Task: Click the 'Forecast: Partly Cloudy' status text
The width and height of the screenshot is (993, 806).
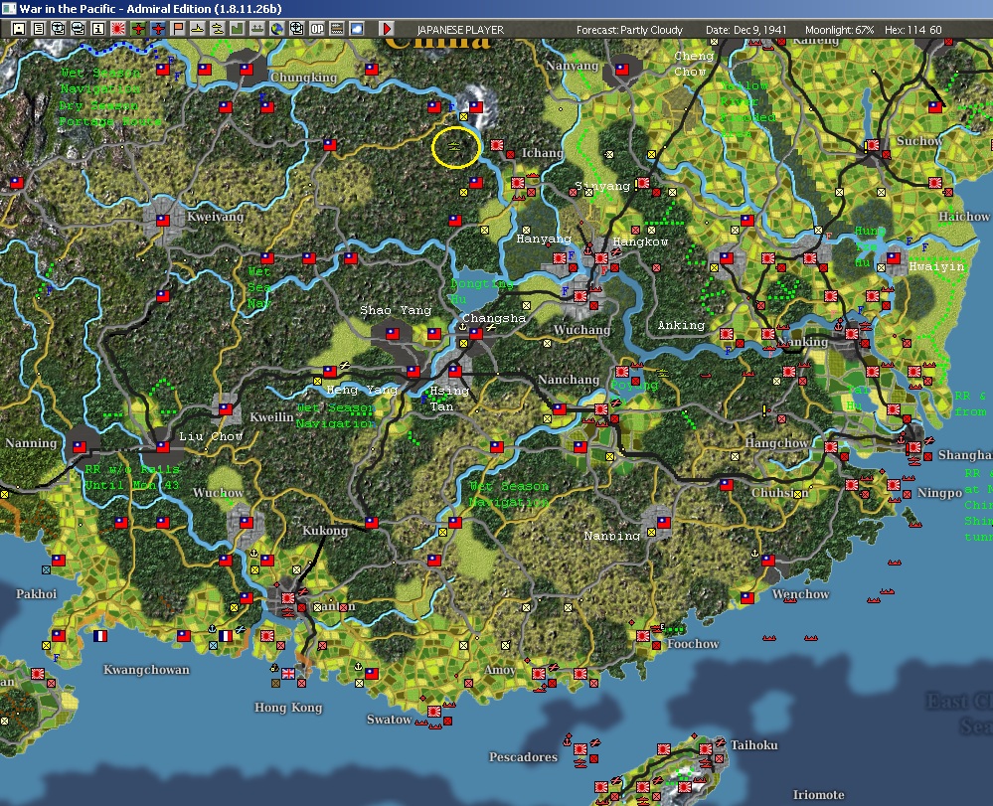Action: point(629,30)
